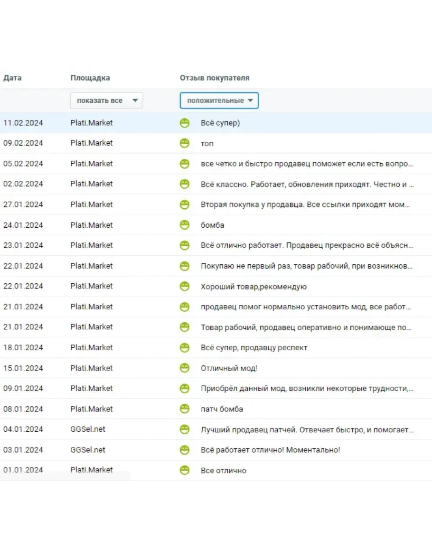Click the "Отзыв покупателя" column header
Viewport: 432px width, 548px height.
pyautogui.click(x=215, y=78)
